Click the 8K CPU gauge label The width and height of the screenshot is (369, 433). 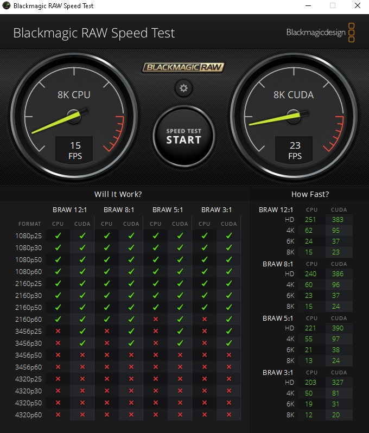click(74, 95)
